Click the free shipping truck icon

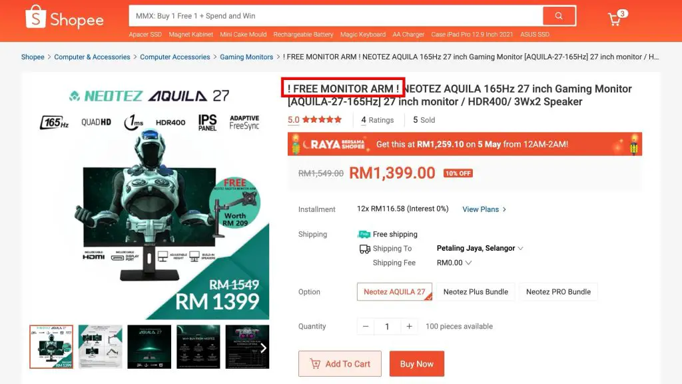[x=364, y=234]
